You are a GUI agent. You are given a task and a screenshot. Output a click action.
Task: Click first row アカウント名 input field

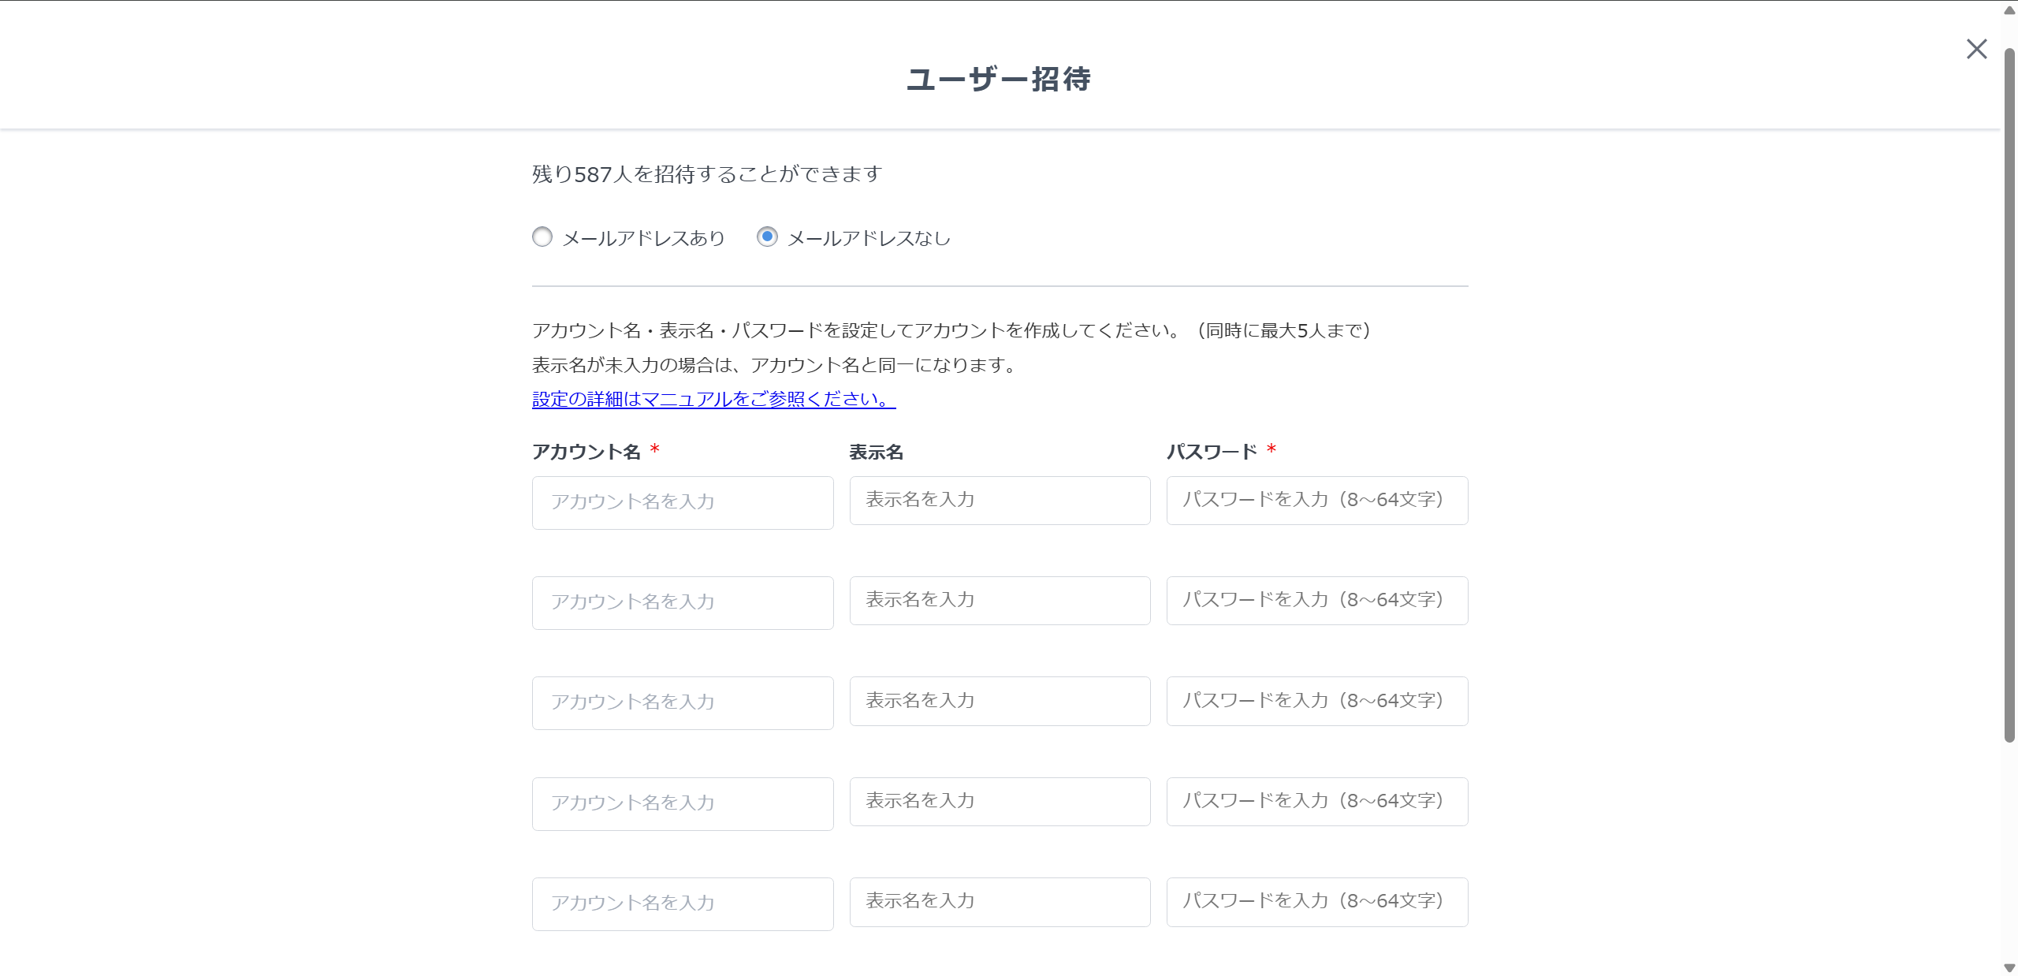pyautogui.click(x=683, y=502)
